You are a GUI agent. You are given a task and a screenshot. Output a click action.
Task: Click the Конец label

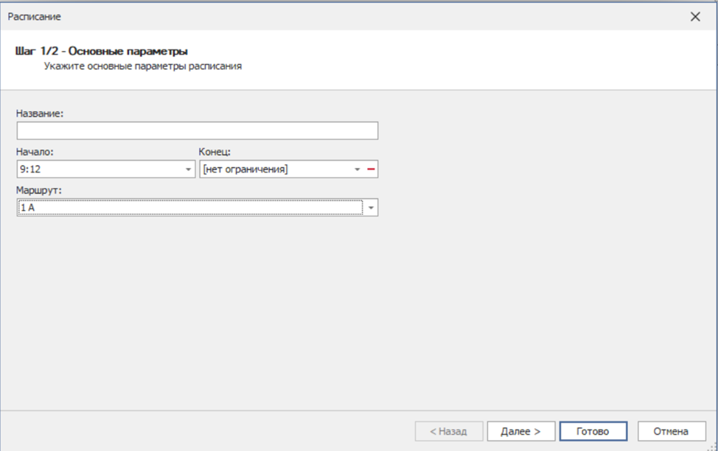[x=215, y=152]
